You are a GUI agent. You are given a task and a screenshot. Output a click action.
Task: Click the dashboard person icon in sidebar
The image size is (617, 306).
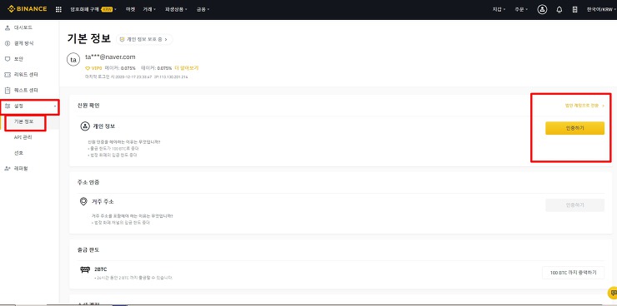coord(7,27)
